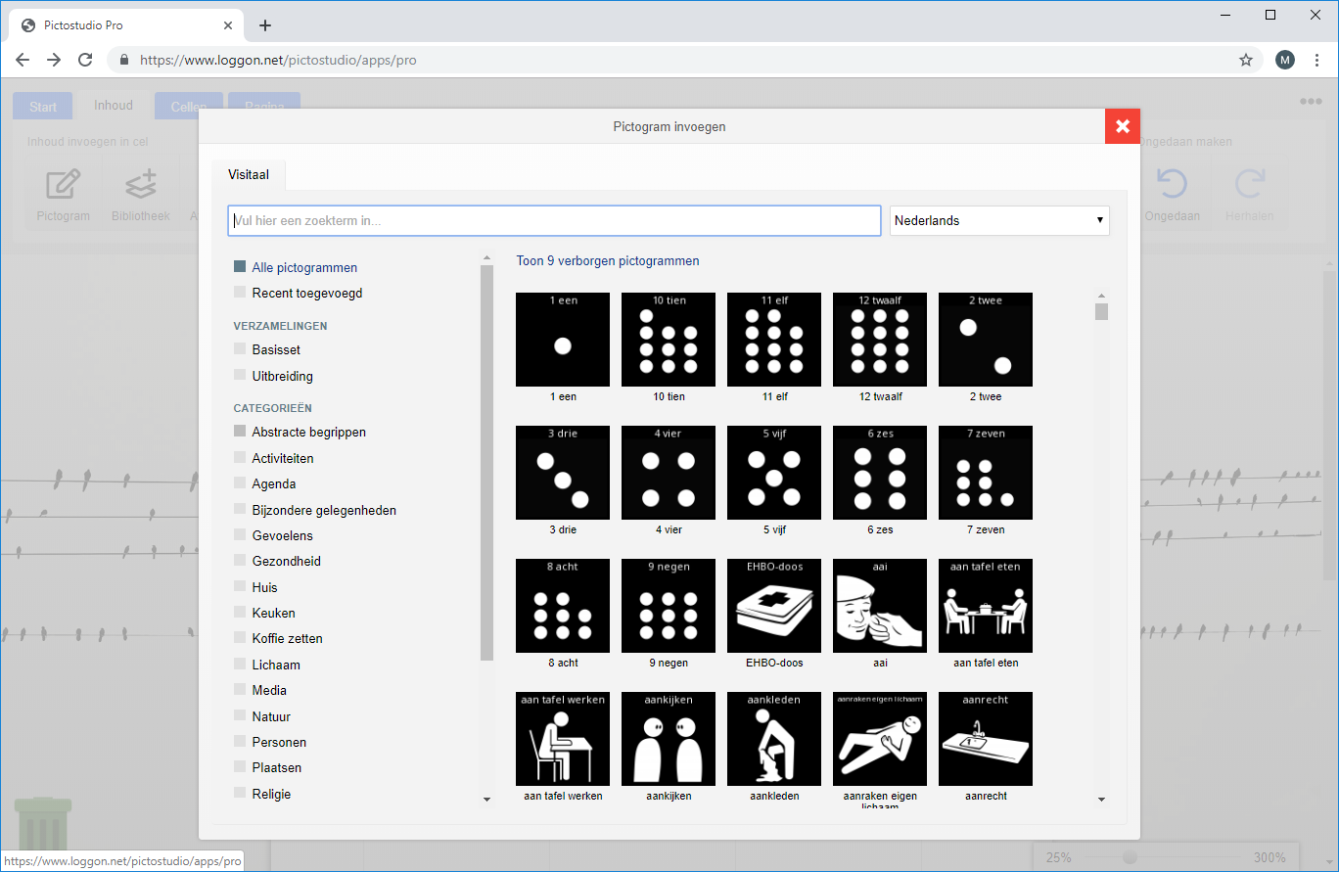Switch to the Visitaal tab

click(x=249, y=175)
